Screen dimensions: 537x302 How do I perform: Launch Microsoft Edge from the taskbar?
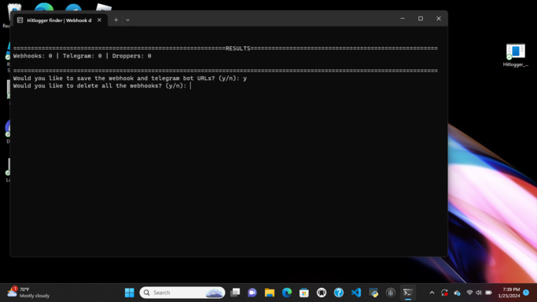pos(287,293)
